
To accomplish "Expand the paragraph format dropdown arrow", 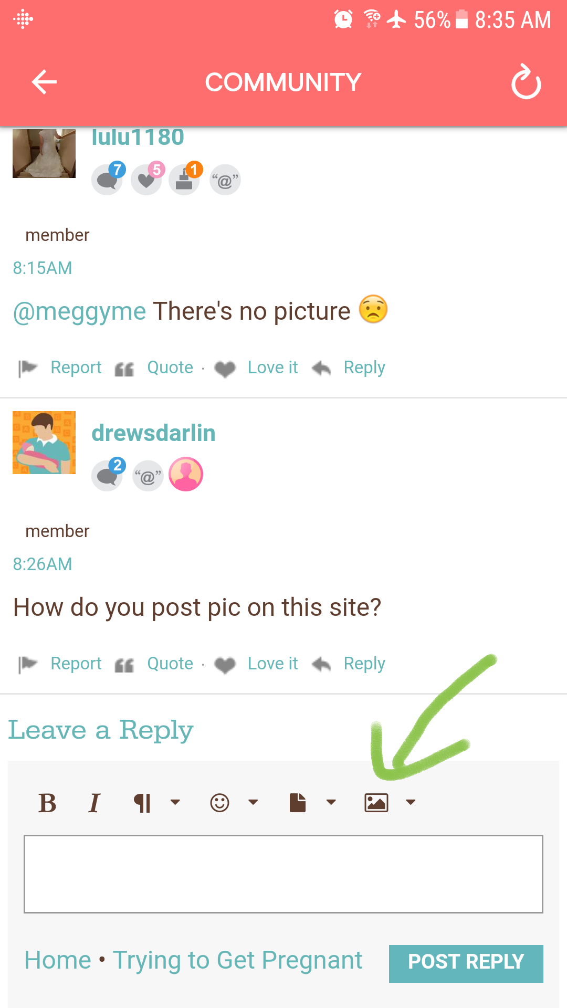I will coord(175,802).
